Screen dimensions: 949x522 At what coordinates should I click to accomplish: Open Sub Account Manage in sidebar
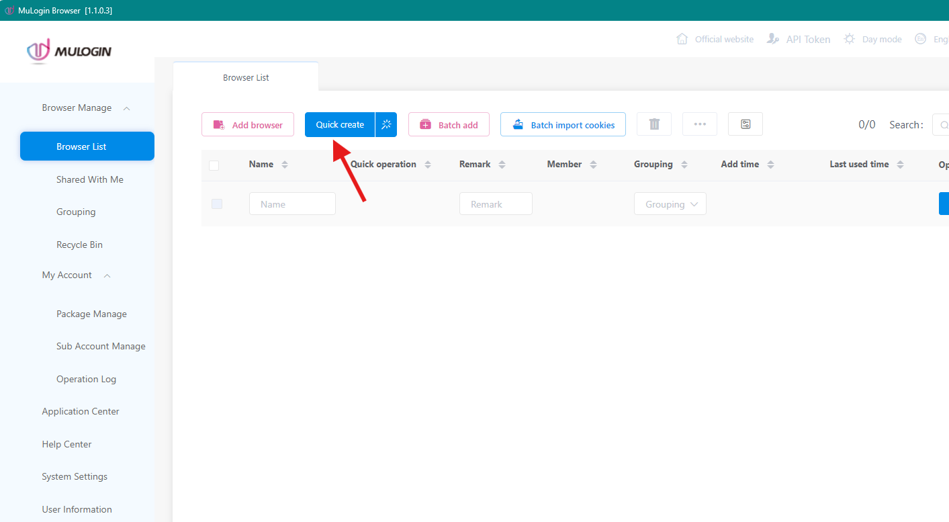pyautogui.click(x=101, y=346)
